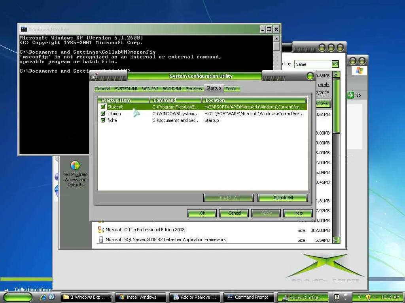Open Set Program Access and Defaults
Image resolution: width=405 pixels, height=303 pixels.
coord(76,173)
